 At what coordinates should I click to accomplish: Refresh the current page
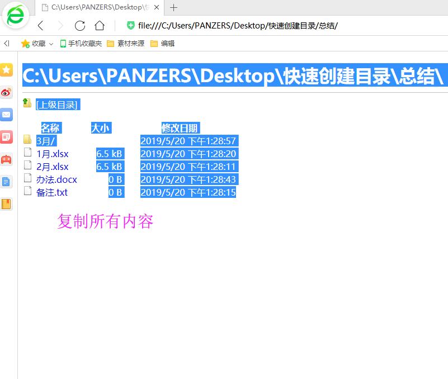point(79,25)
